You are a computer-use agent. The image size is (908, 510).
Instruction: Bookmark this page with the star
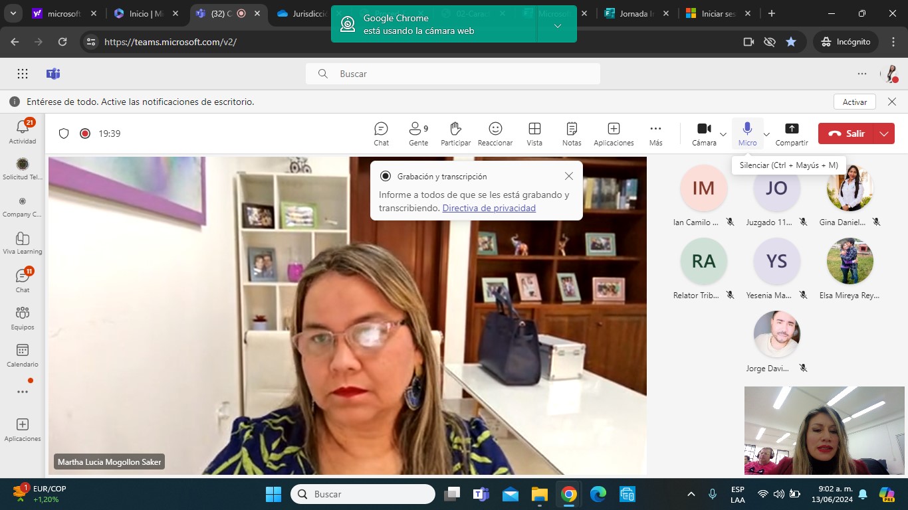791,42
